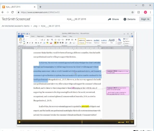The width and height of the screenshot is (154, 131).
Task: Go to All MichelleCavaleri's Items breadcrumb
Action: 16,26
